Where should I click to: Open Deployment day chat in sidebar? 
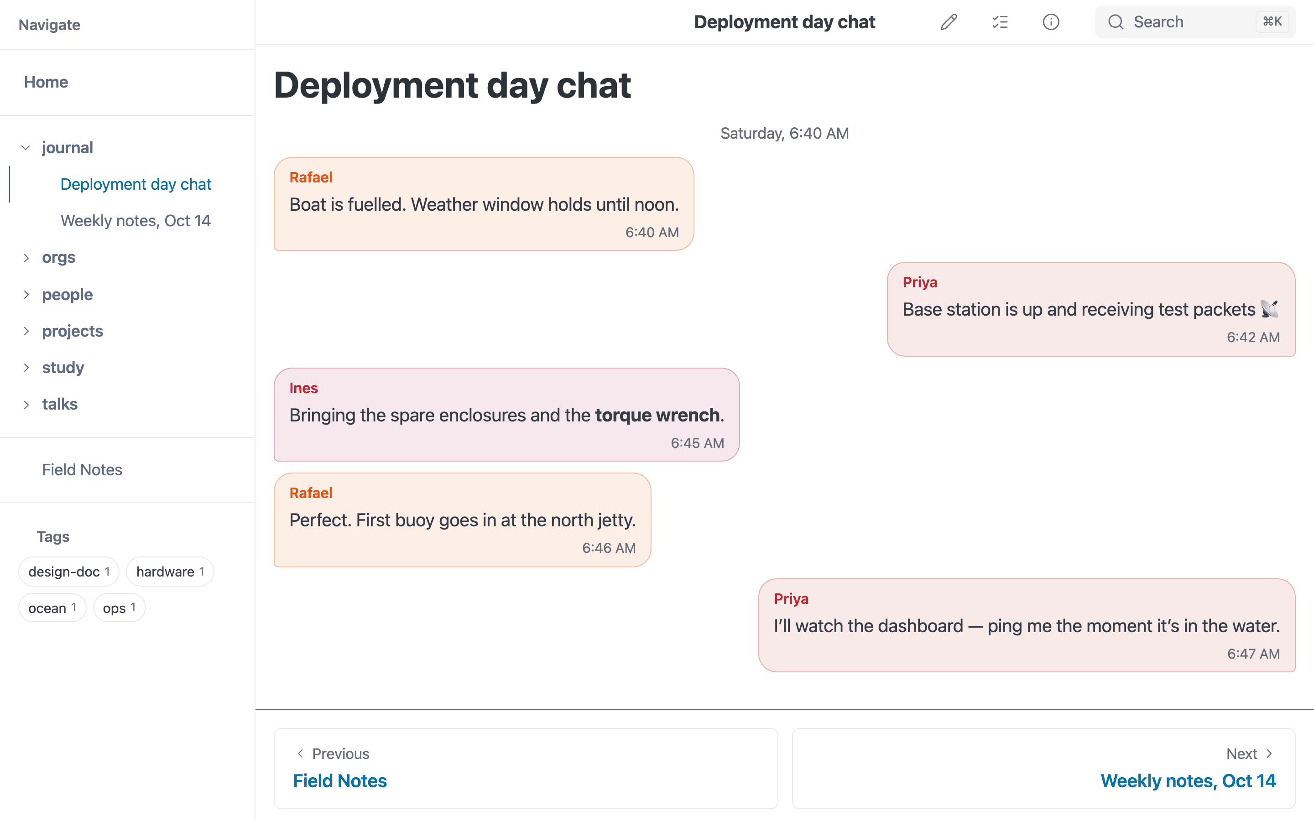pyautogui.click(x=136, y=184)
